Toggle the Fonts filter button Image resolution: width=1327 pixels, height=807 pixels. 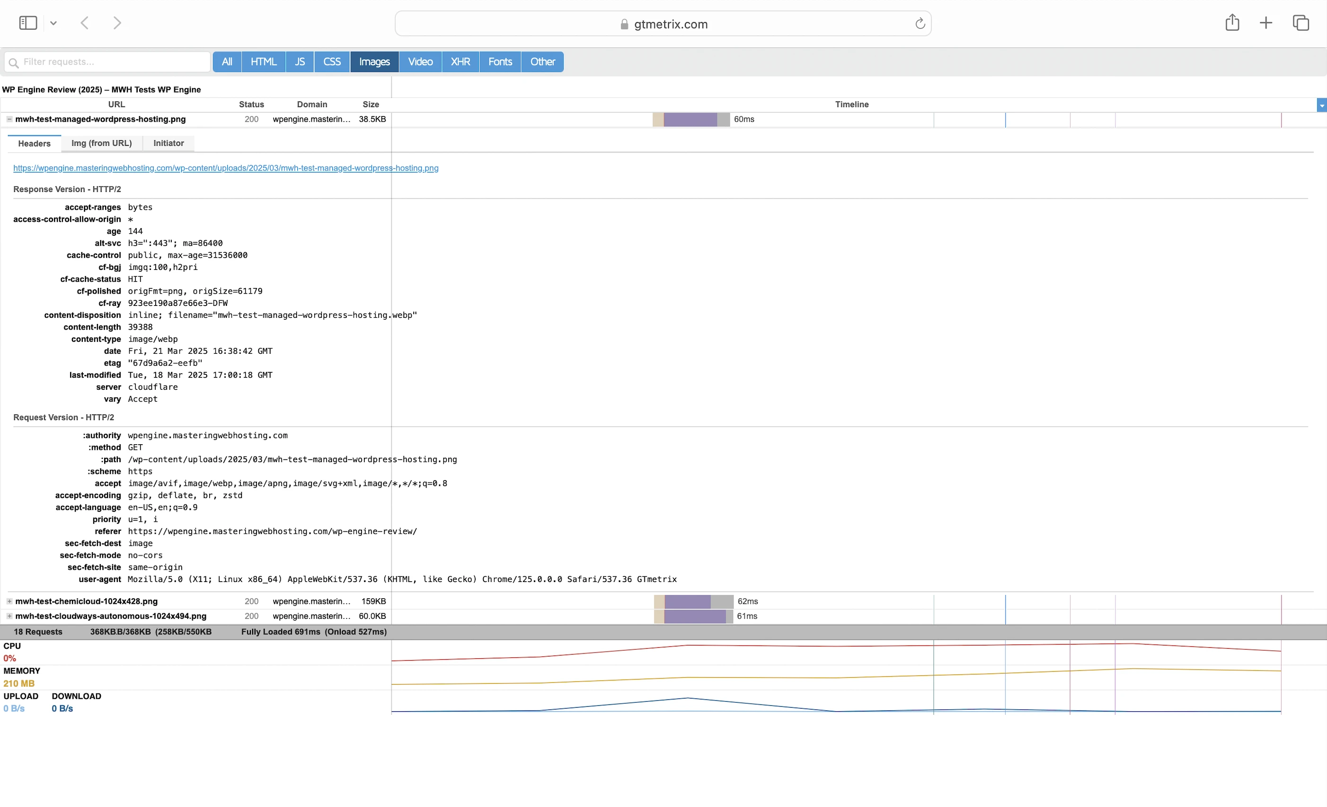[500, 62]
